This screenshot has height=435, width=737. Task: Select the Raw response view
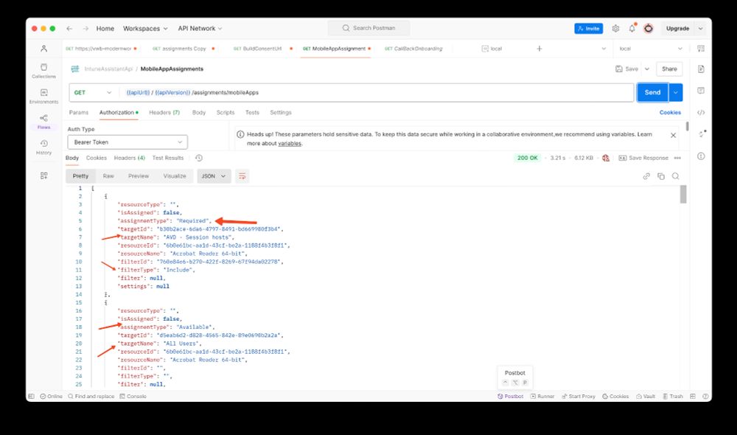[108, 176]
